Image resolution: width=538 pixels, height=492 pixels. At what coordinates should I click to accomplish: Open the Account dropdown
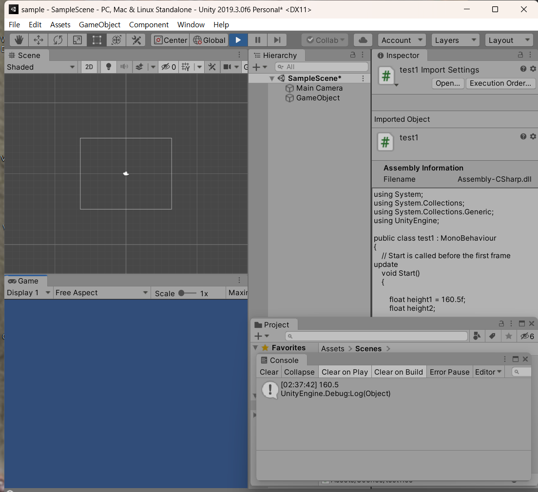point(402,40)
